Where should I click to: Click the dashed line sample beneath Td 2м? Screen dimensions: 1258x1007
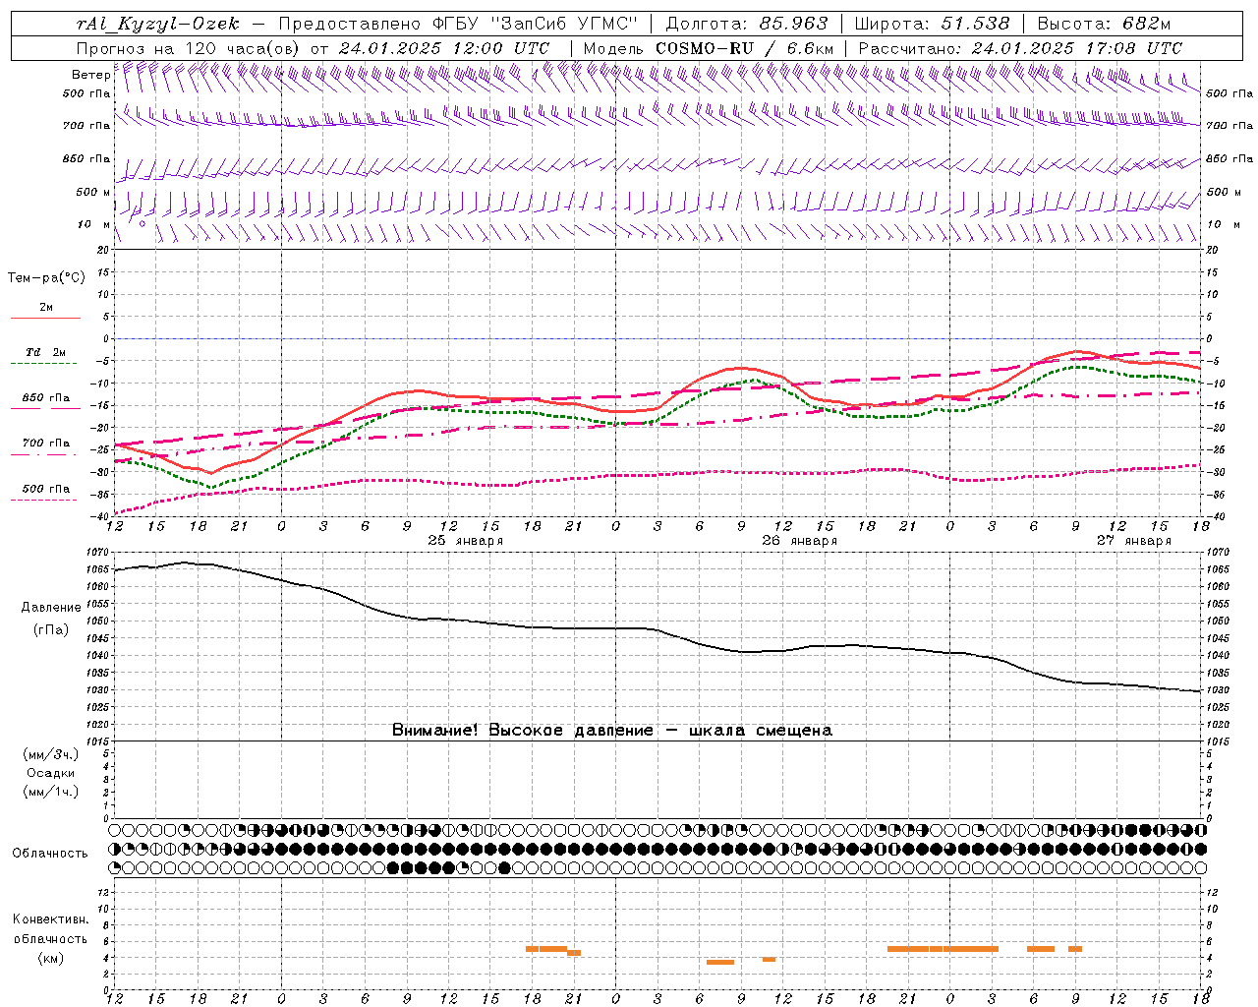(x=45, y=364)
